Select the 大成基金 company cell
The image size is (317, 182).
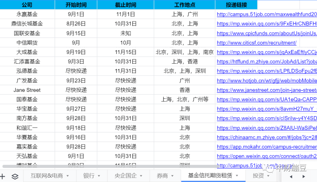tap(27, 52)
